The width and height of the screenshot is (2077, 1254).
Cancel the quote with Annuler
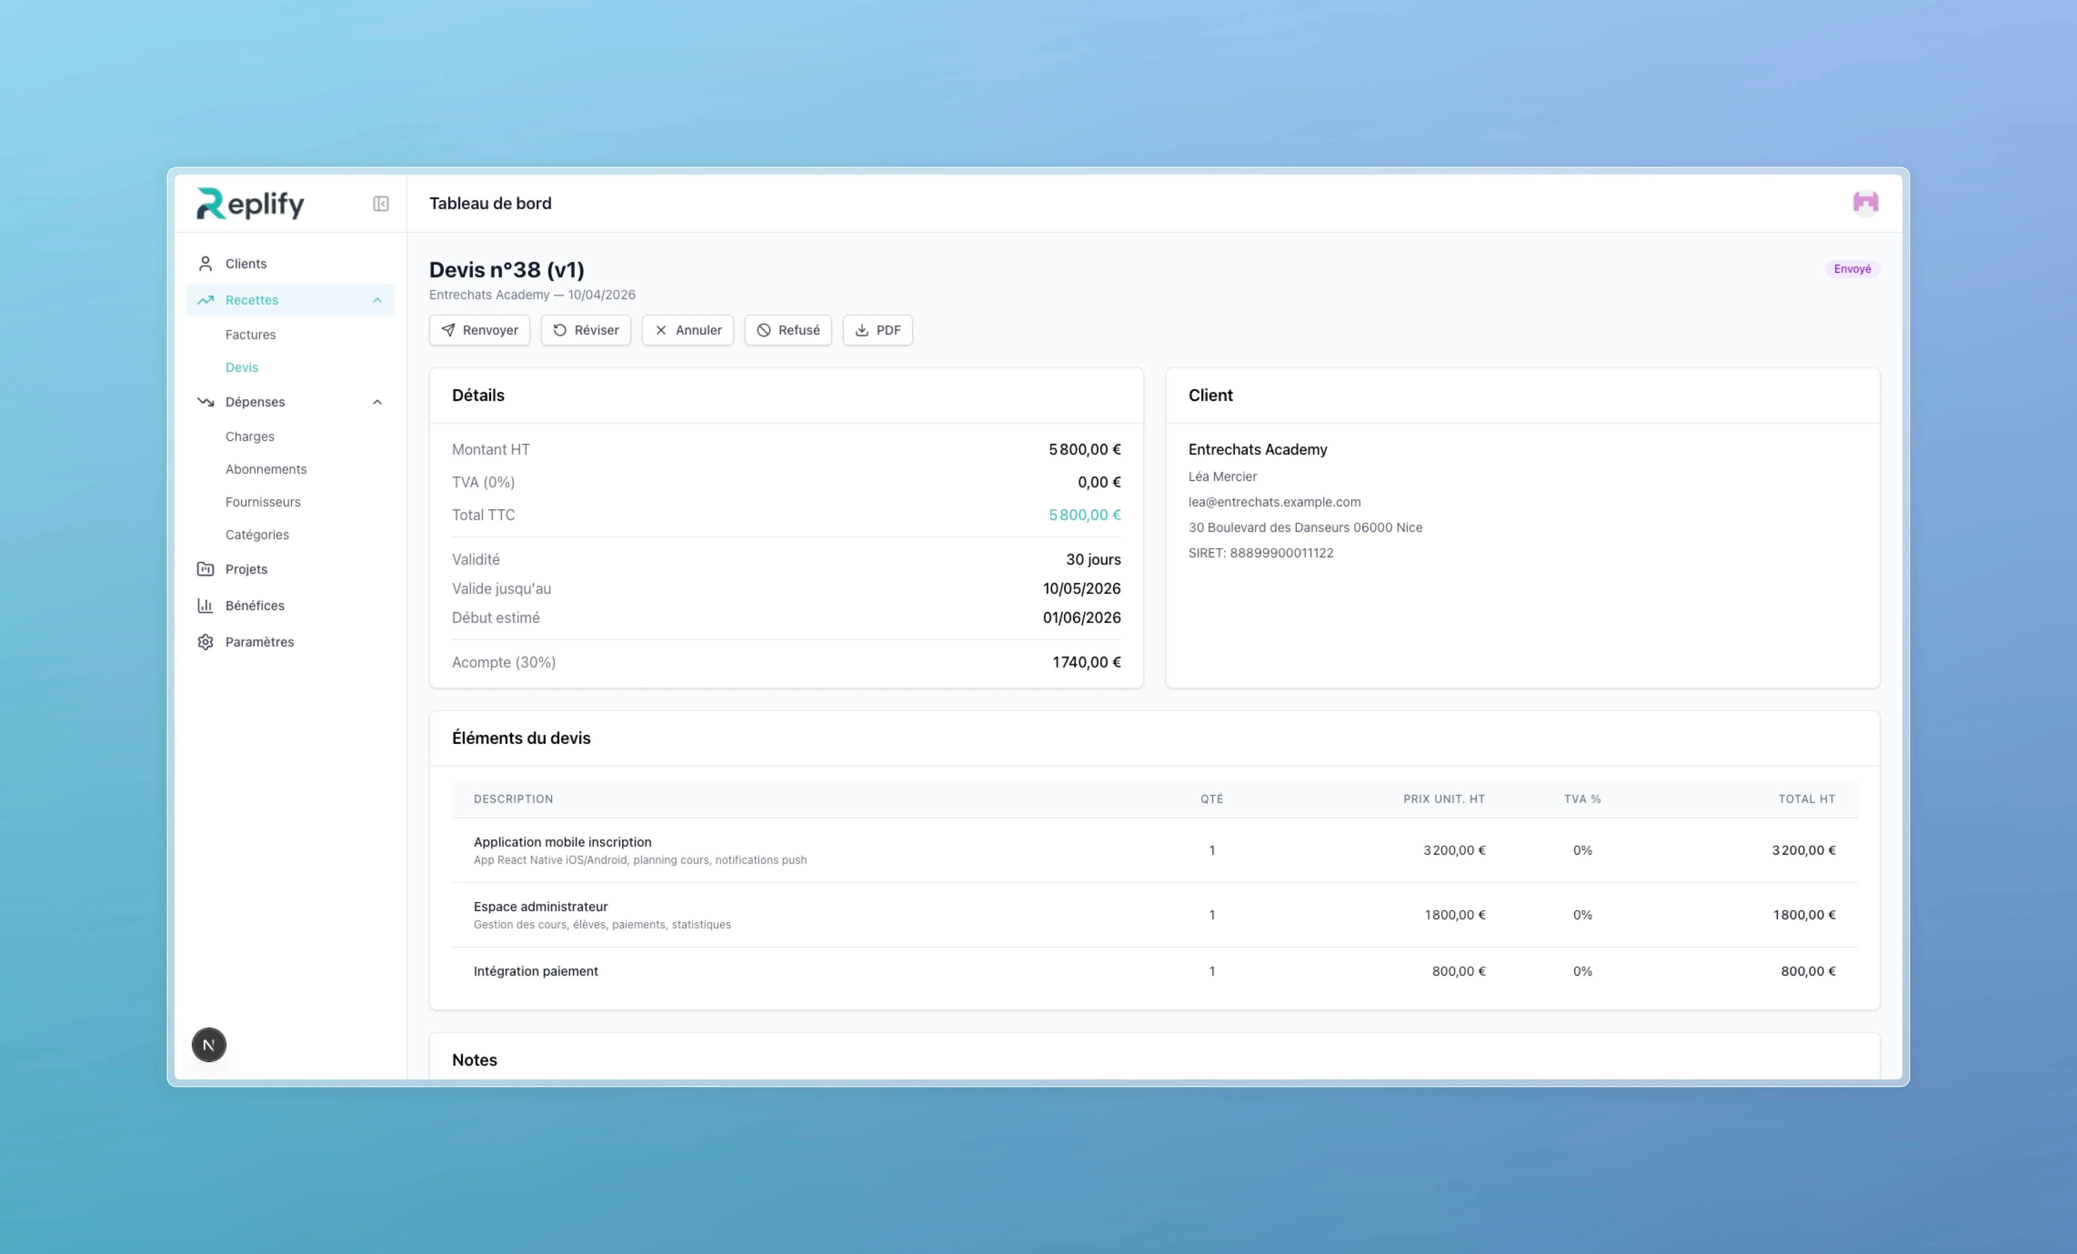pos(687,330)
